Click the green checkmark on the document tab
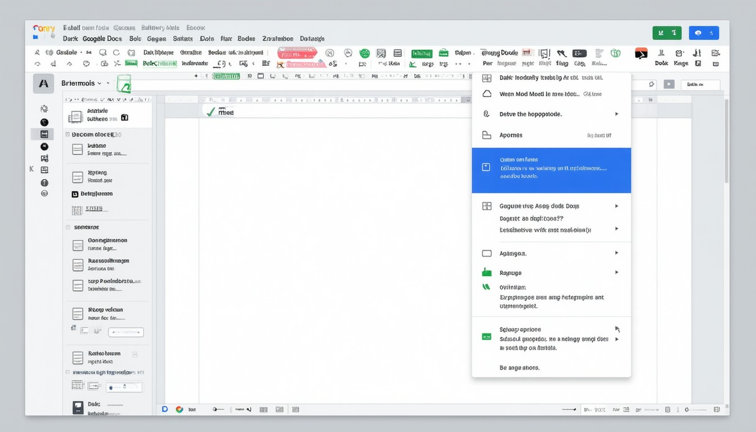The height and width of the screenshot is (432, 756). pos(211,112)
